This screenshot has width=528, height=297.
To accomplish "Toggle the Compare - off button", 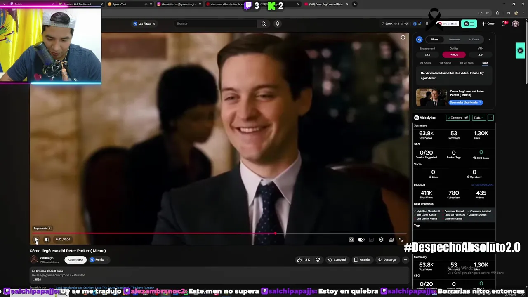I will (458, 118).
